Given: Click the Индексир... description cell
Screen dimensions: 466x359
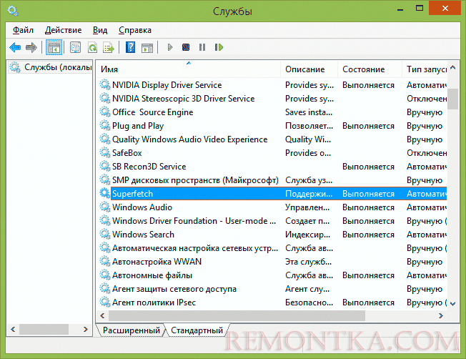Looking at the screenshot, I should (307, 235).
